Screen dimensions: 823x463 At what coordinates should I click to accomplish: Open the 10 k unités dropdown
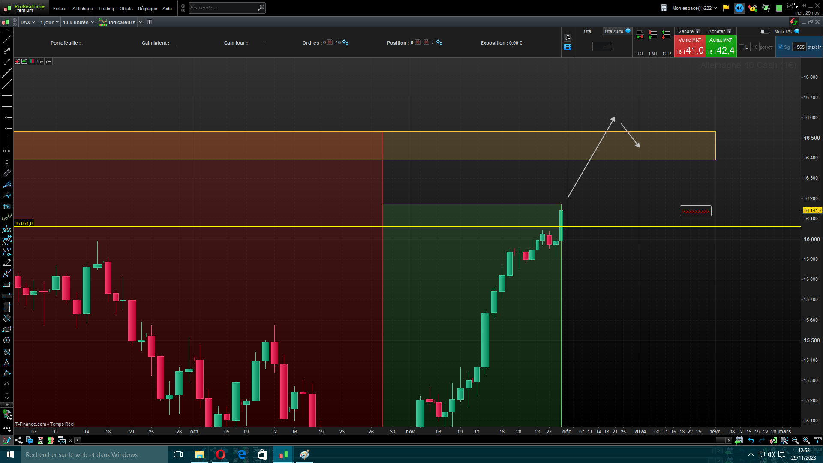pyautogui.click(x=78, y=22)
